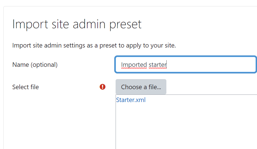Focus the Name (optional) text field
The width and height of the screenshot is (257, 149).
pyautogui.click(x=186, y=65)
